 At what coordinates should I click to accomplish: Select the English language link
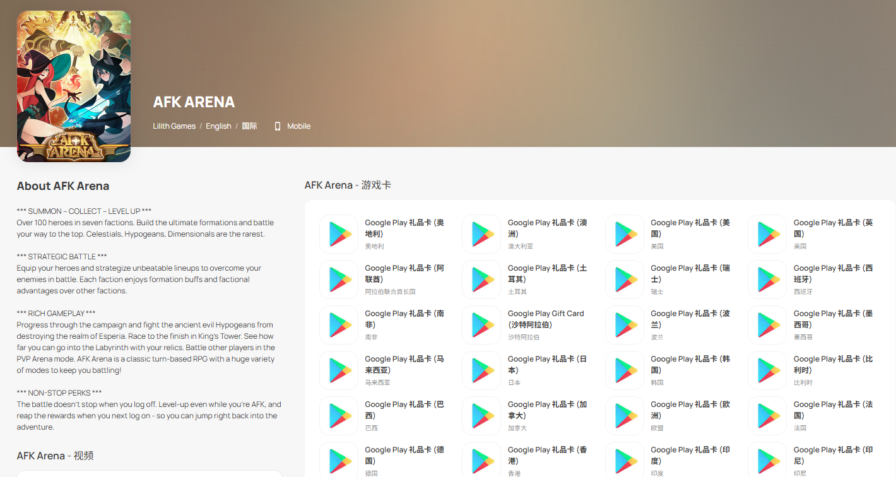[x=218, y=126]
